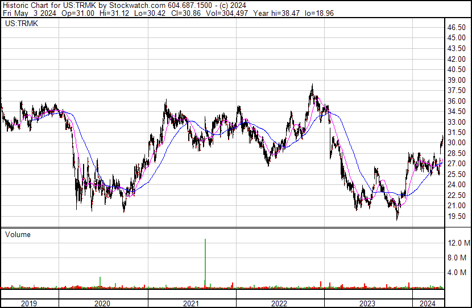Click the 2024 year label on time axis
The width and height of the screenshot is (472, 308).
click(x=428, y=303)
